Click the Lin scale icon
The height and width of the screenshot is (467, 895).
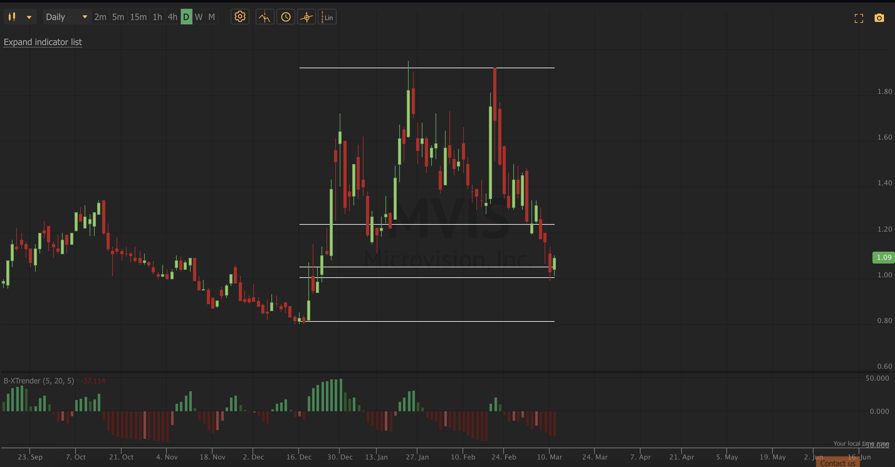(x=327, y=17)
